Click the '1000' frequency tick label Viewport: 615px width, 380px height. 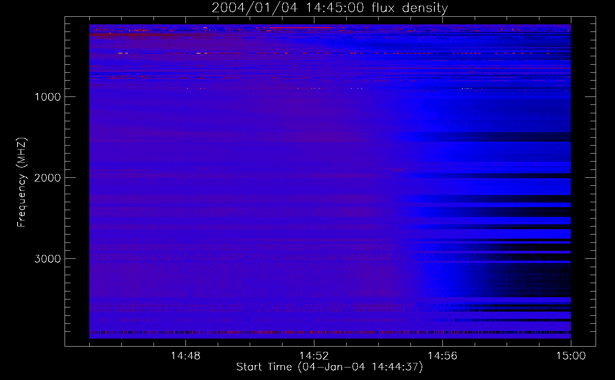coord(48,97)
